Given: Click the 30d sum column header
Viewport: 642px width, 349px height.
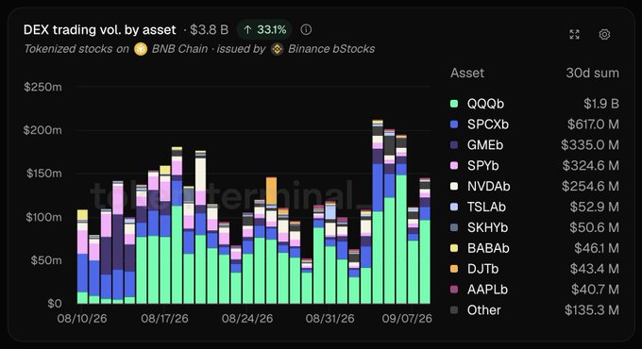Looking at the screenshot, I should click(x=592, y=73).
